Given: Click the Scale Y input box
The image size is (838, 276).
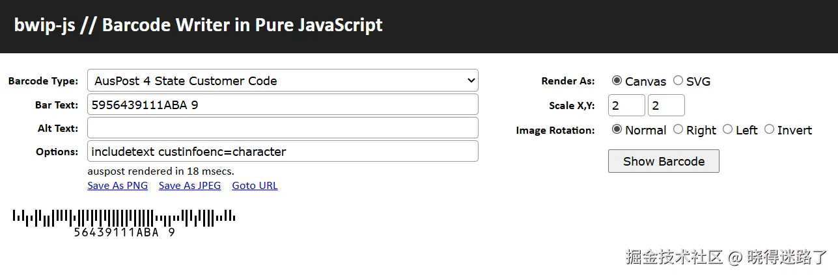Looking at the screenshot, I should [666, 105].
